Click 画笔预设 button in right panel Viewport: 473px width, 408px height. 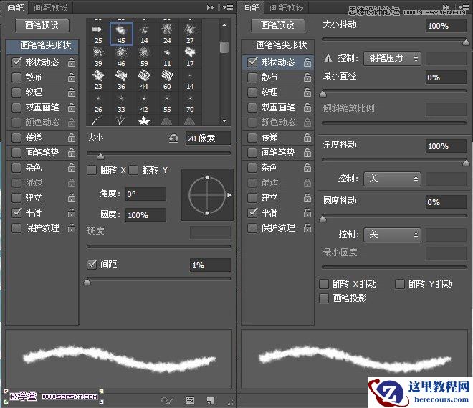[x=278, y=25]
